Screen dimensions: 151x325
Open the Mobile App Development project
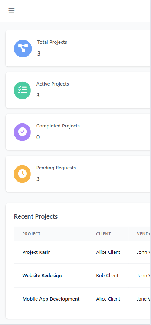tap(51, 299)
